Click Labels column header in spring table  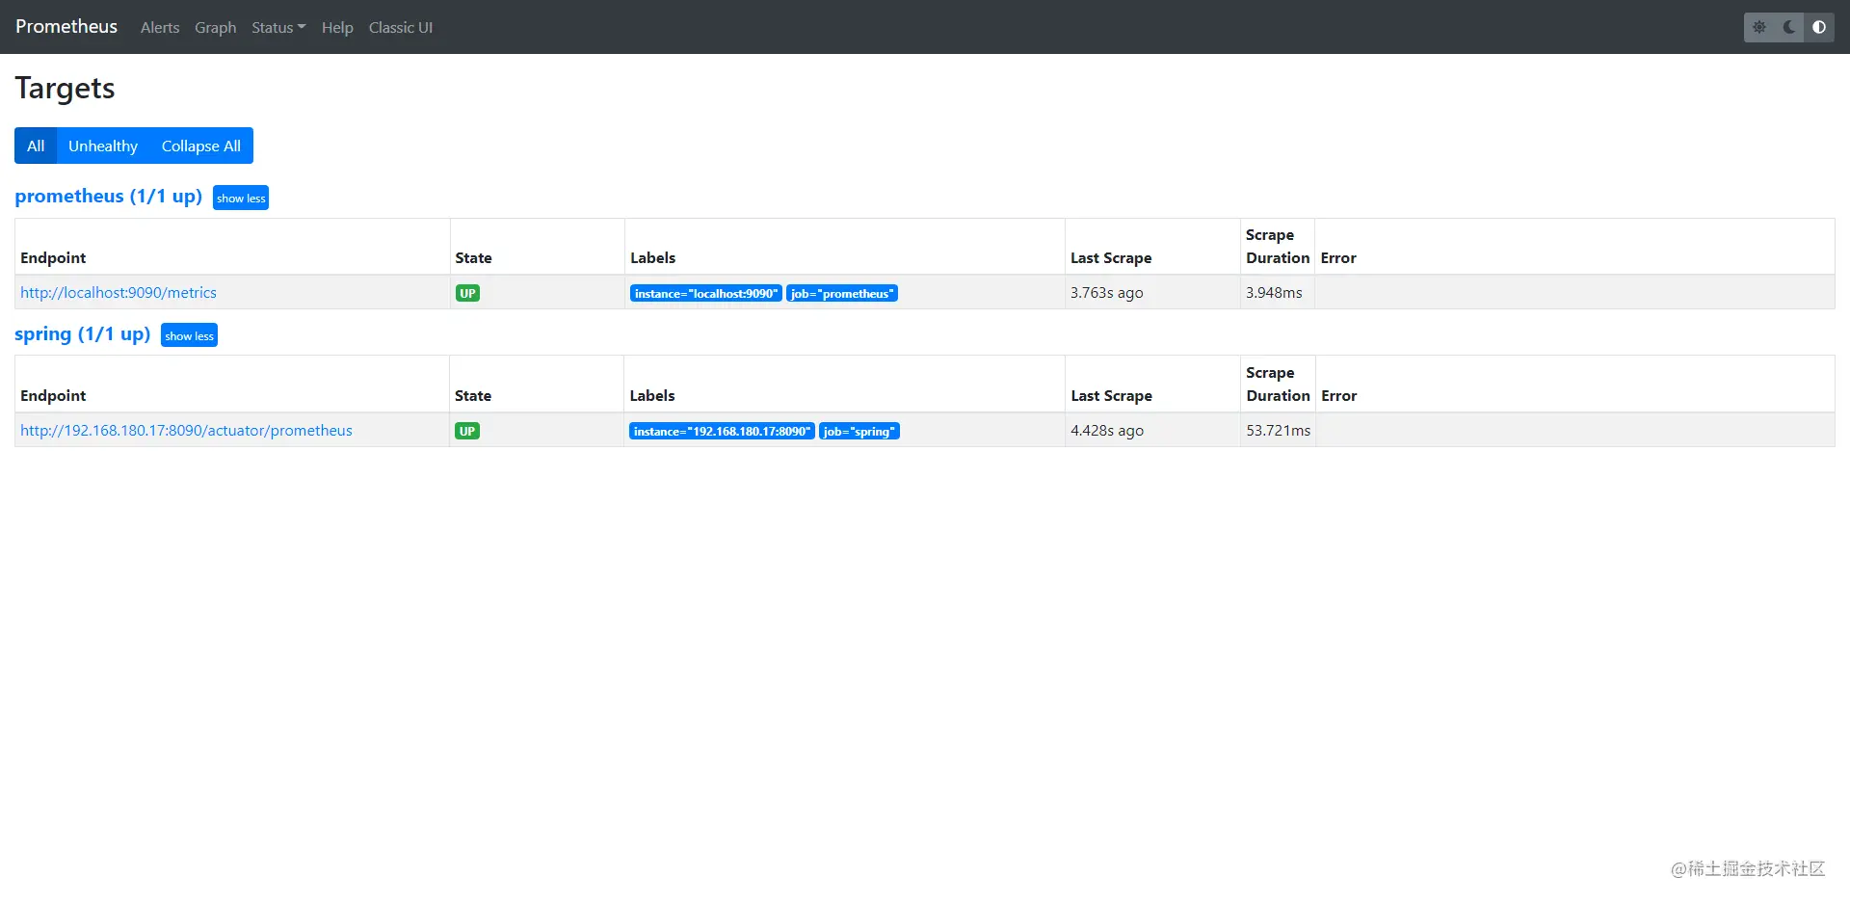click(652, 395)
